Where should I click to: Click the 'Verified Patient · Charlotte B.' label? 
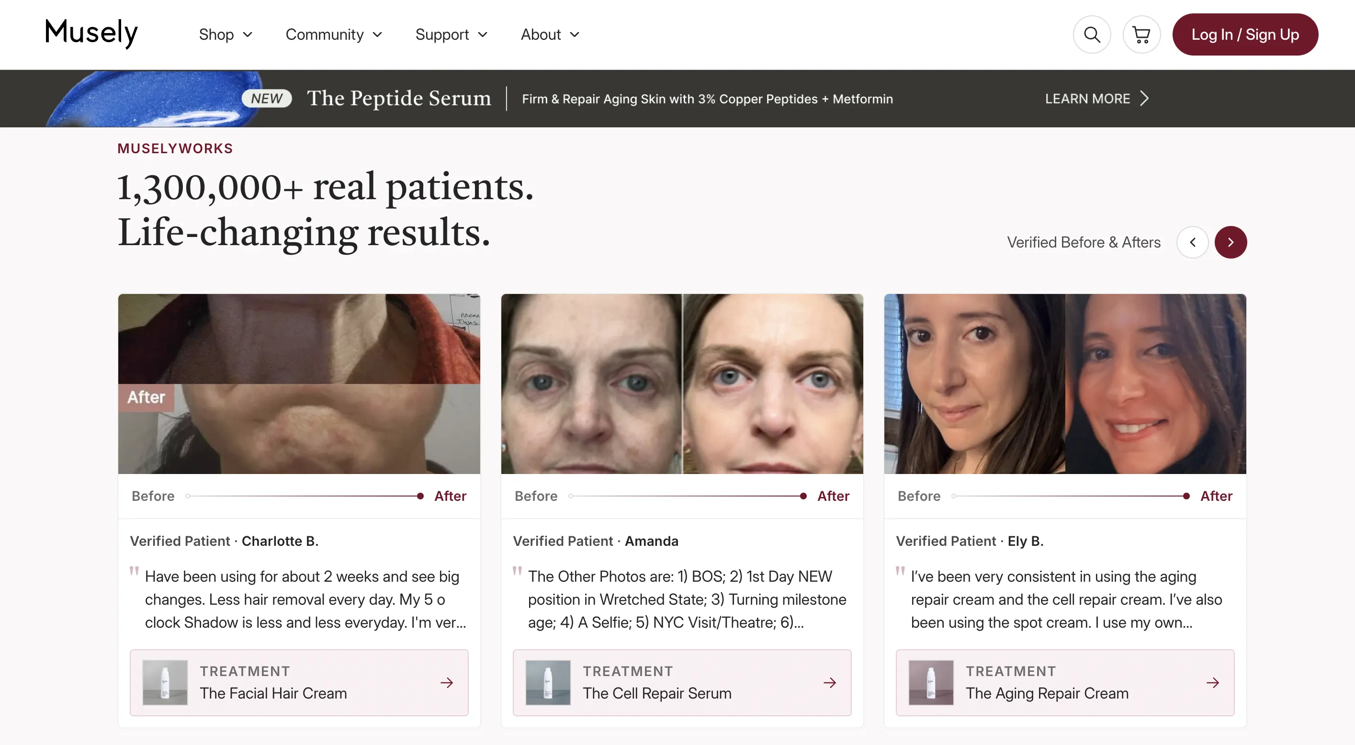(224, 541)
